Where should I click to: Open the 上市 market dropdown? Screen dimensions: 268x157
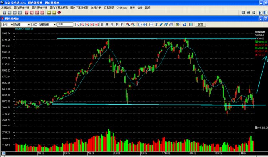coord(8,25)
